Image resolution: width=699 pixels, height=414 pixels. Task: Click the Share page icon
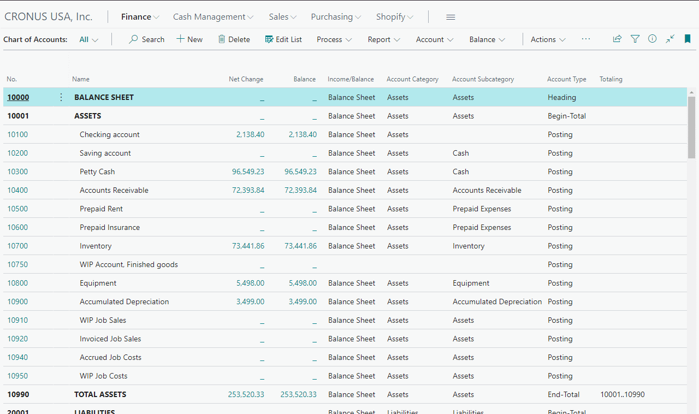[x=617, y=39]
